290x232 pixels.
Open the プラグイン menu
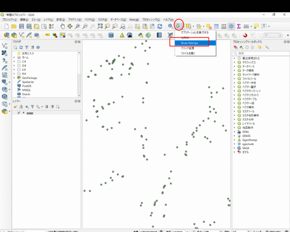tap(74, 19)
